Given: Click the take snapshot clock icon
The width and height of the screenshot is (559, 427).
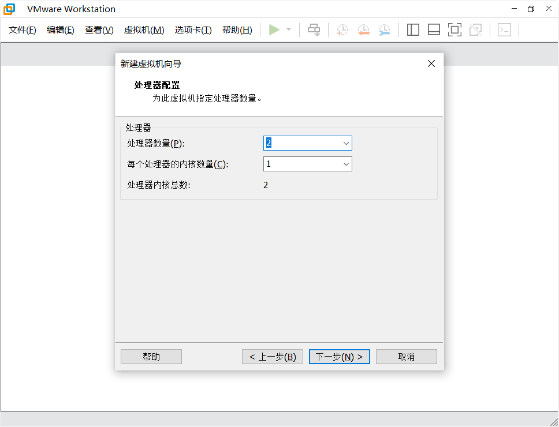Looking at the screenshot, I should coord(342,30).
